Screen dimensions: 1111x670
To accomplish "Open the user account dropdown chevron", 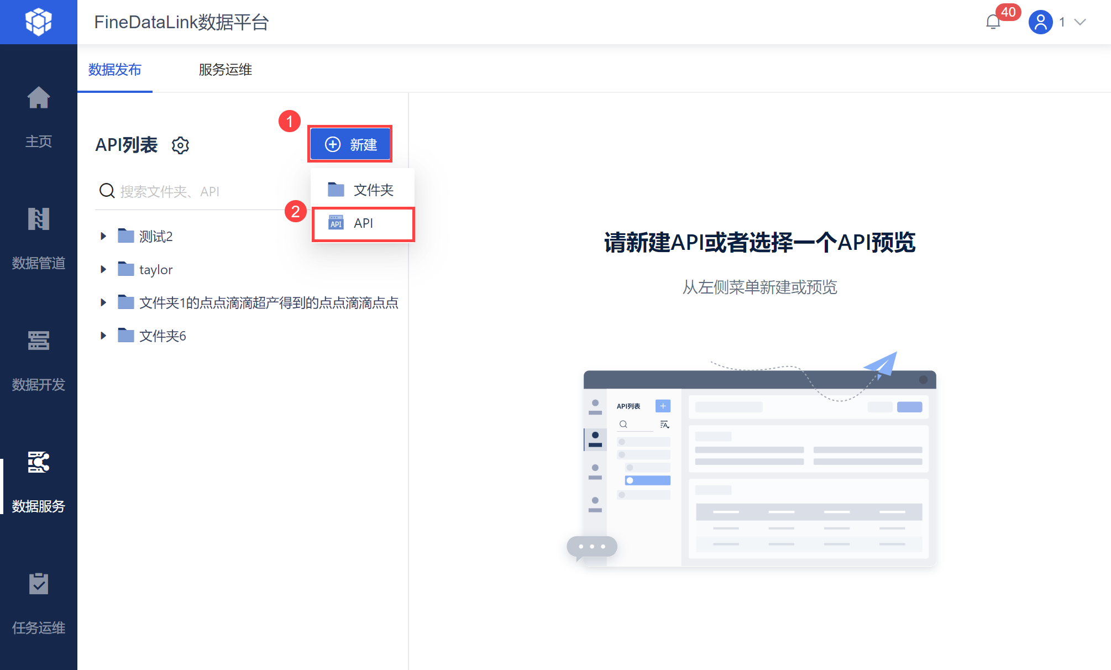I will tap(1080, 22).
